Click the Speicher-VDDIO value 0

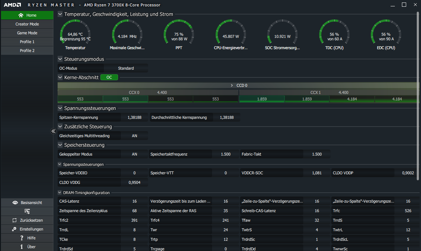tap(135, 173)
